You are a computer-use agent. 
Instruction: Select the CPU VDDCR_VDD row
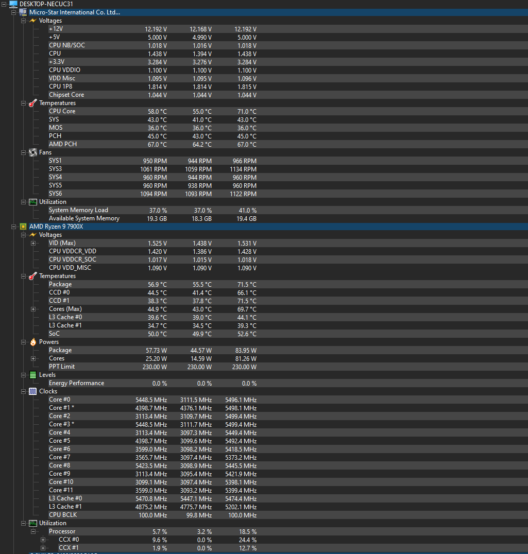pos(288,251)
